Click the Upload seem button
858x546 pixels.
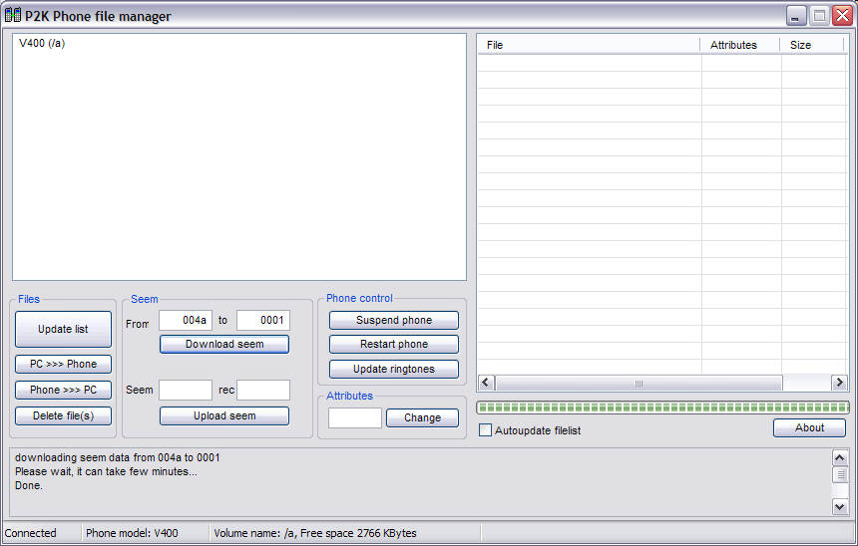[224, 416]
